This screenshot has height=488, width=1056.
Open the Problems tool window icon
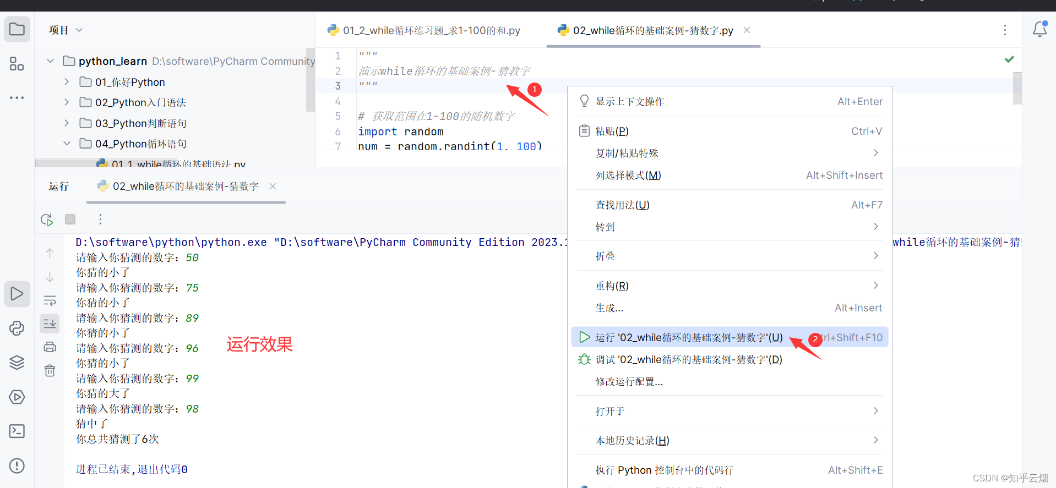pos(17,466)
